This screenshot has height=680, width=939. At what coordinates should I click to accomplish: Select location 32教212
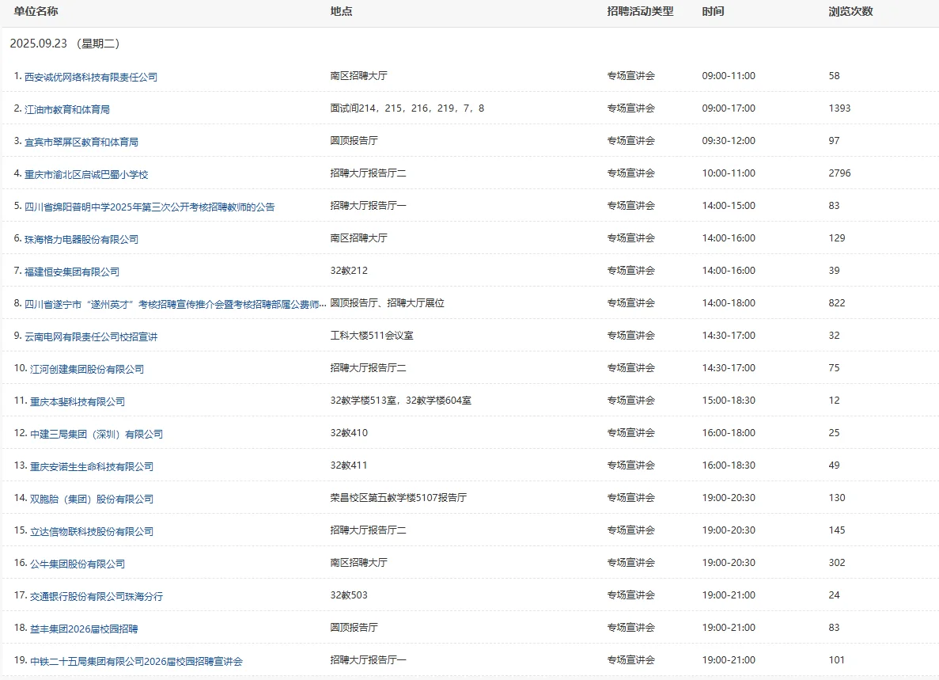[x=349, y=271]
